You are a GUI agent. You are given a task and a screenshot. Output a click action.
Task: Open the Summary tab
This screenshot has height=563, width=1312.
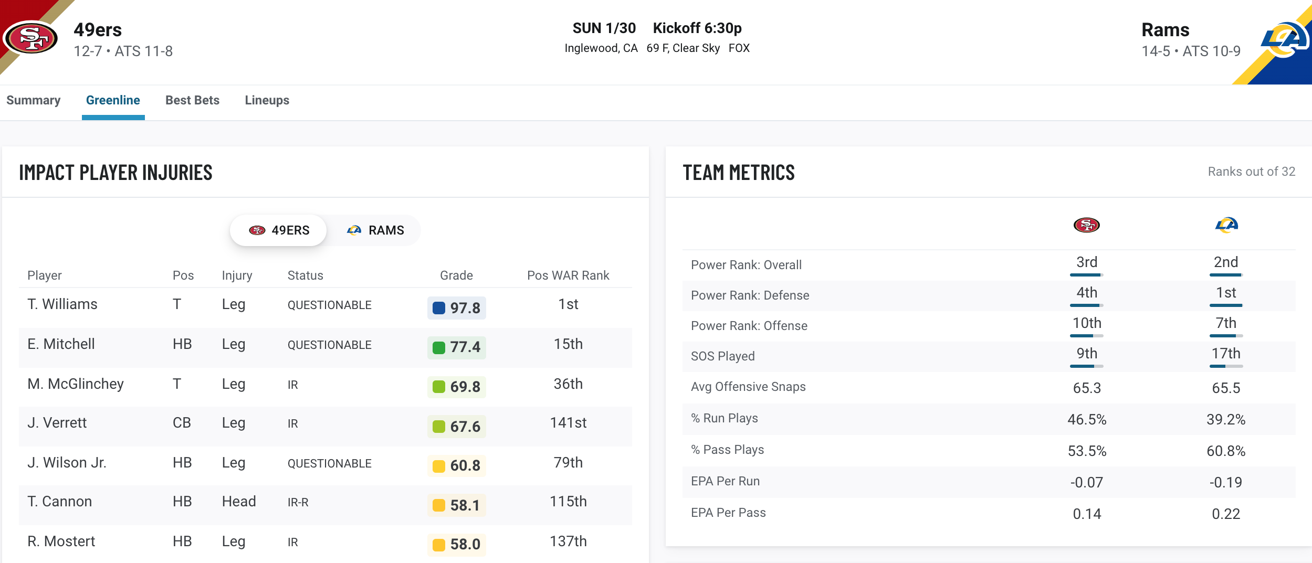(33, 100)
